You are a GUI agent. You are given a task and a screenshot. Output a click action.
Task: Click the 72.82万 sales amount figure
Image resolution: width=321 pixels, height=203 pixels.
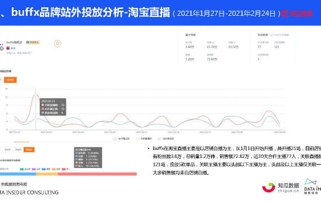pyautogui.click(x=212, y=59)
